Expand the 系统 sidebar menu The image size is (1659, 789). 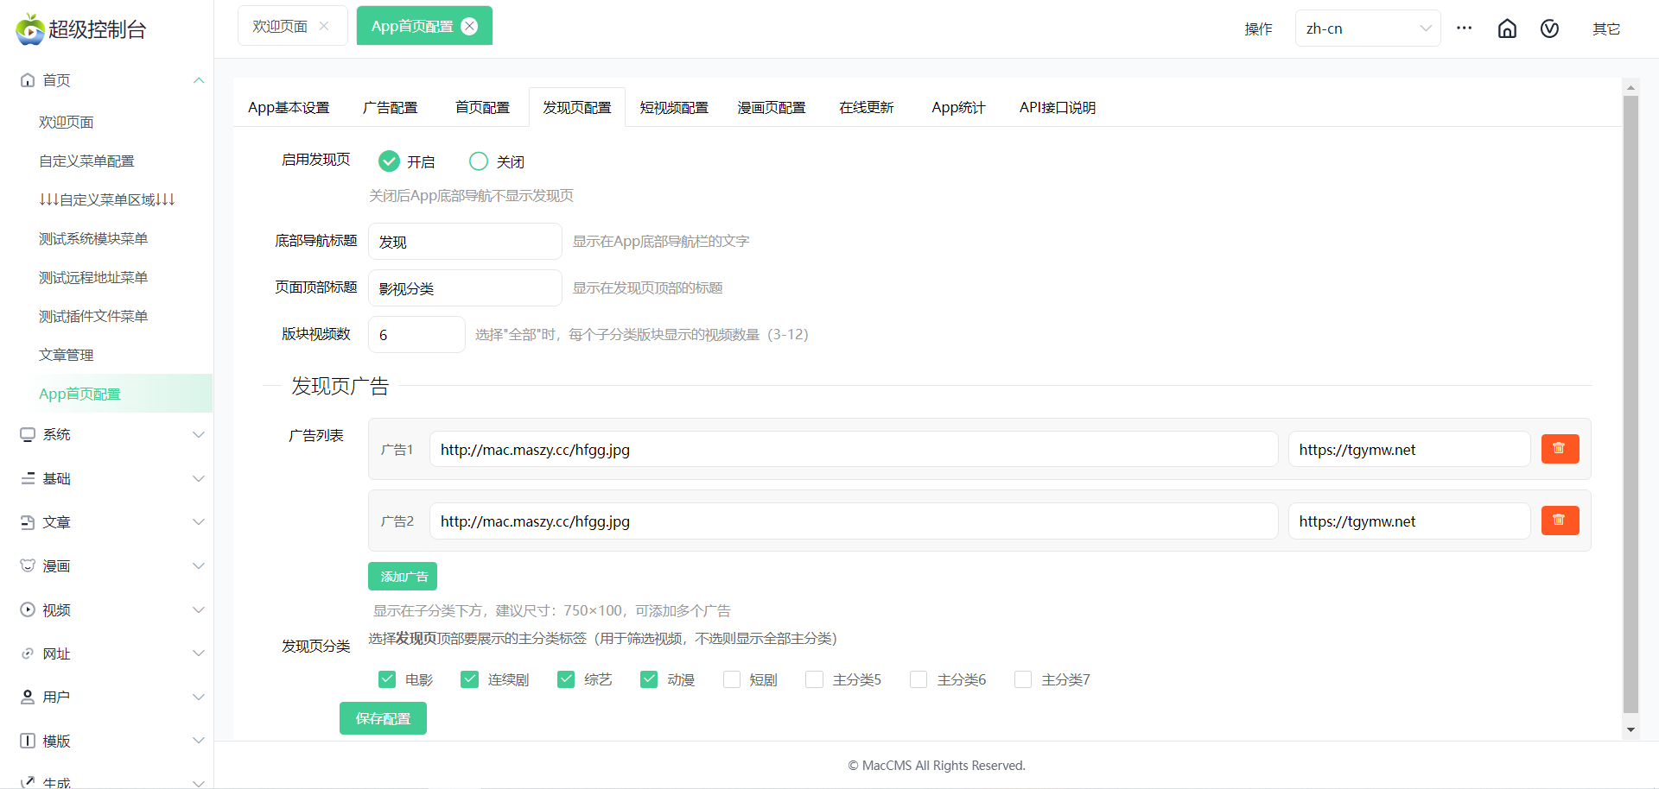[112, 434]
